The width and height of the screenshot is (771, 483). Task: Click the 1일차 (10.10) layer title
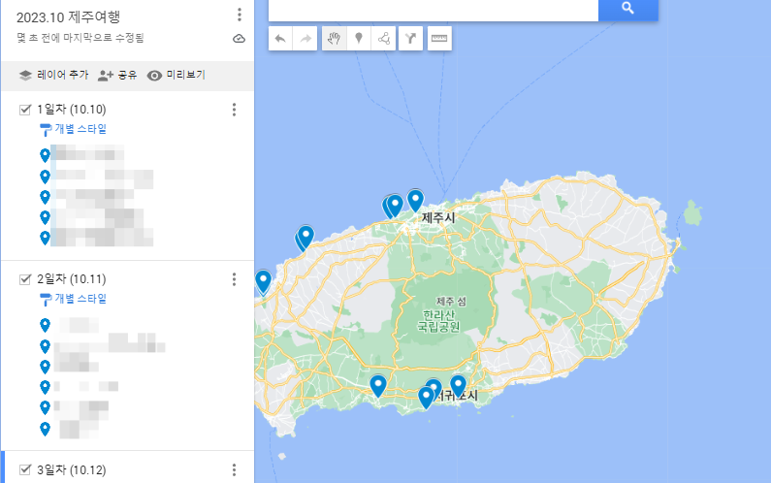pyautogui.click(x=72, y=110)
